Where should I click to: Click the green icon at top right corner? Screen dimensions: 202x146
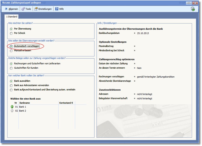193,9
